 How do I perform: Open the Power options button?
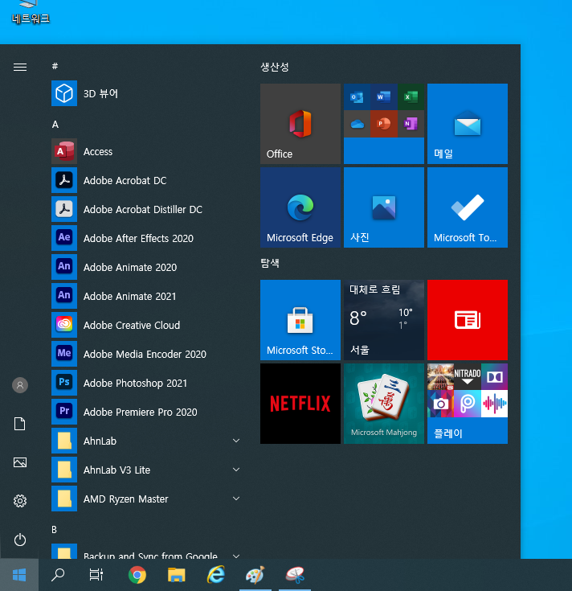point(20,540)
